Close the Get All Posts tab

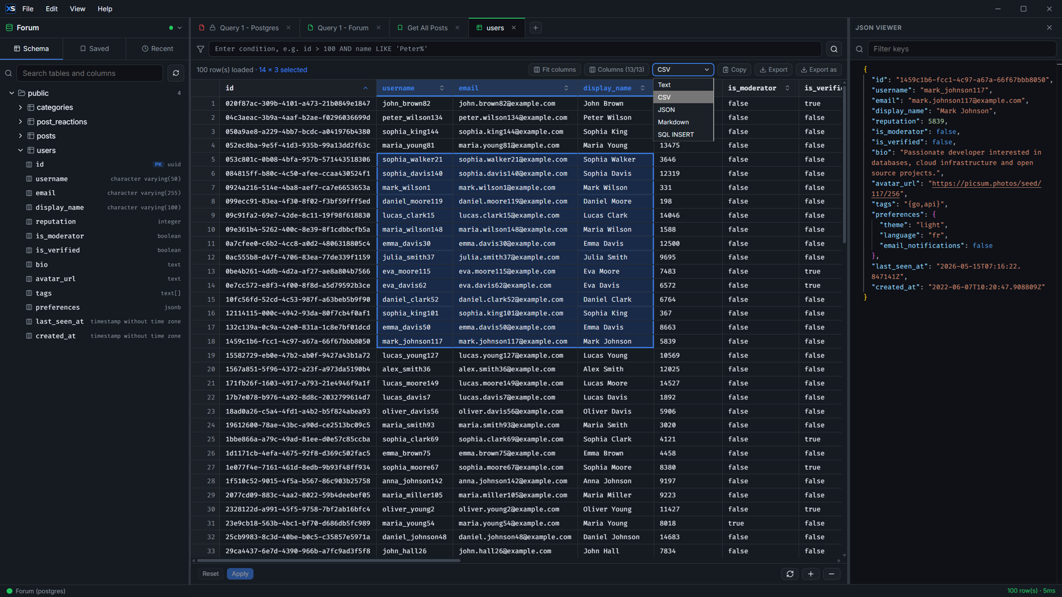(x=457, y=28)
